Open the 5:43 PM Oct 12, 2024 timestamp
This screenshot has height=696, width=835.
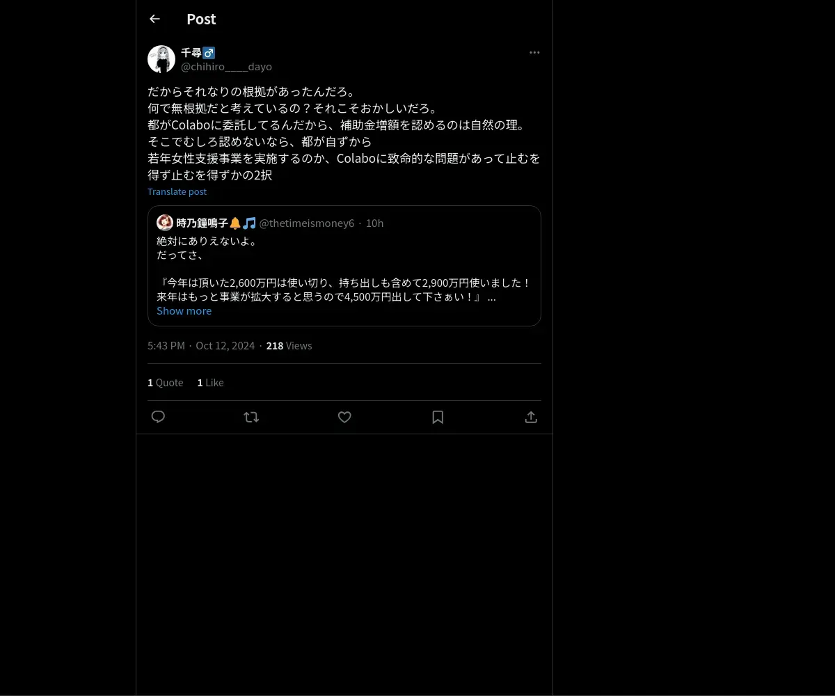pos(201,345)
